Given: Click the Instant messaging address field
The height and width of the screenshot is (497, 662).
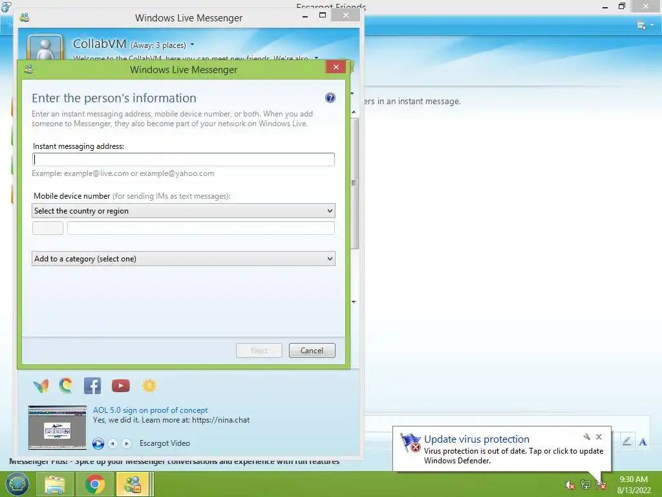Looking at the screenshot, I should tap(184, 159).
